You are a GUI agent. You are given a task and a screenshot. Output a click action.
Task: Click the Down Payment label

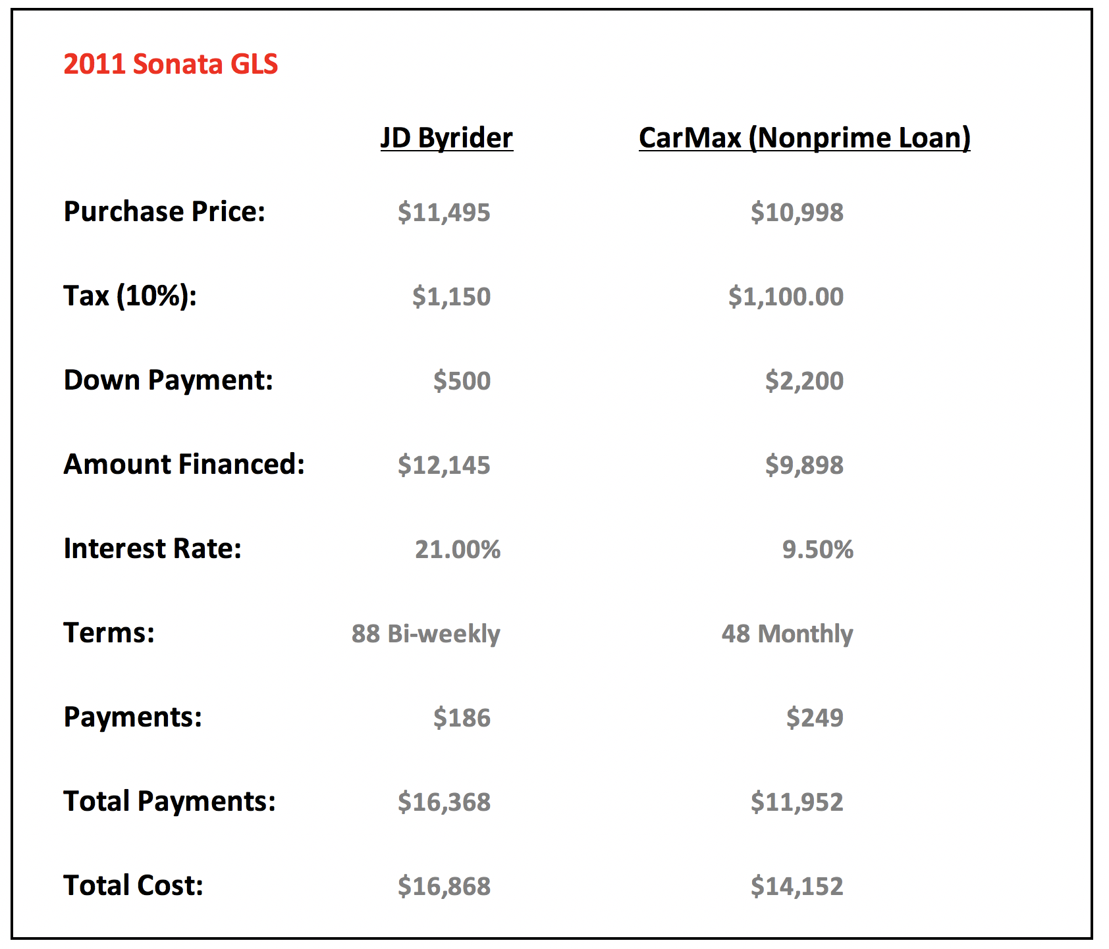(168, 380)
